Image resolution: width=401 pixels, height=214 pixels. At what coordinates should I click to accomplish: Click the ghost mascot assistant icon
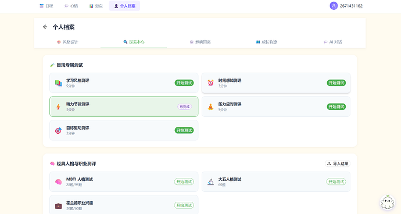[x=387, y=202]
